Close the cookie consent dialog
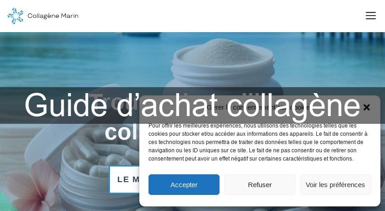The width and height of the screenshot is (385, 211). pyautogui.click(x=366, y=107)
